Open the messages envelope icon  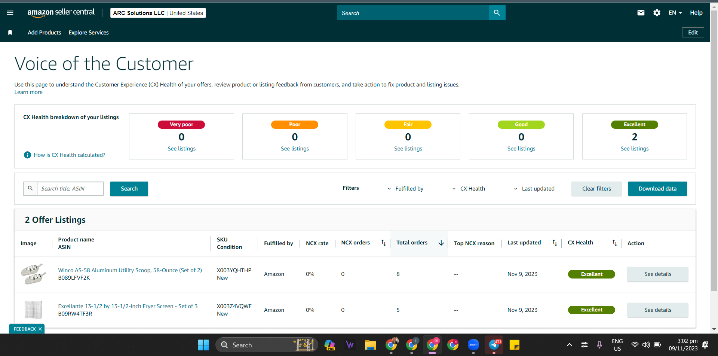641,13
